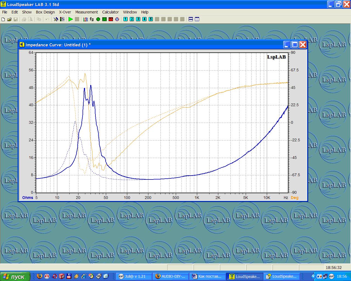Open the Edit menu
Screen dimensions: 351x281
(15, 12)
